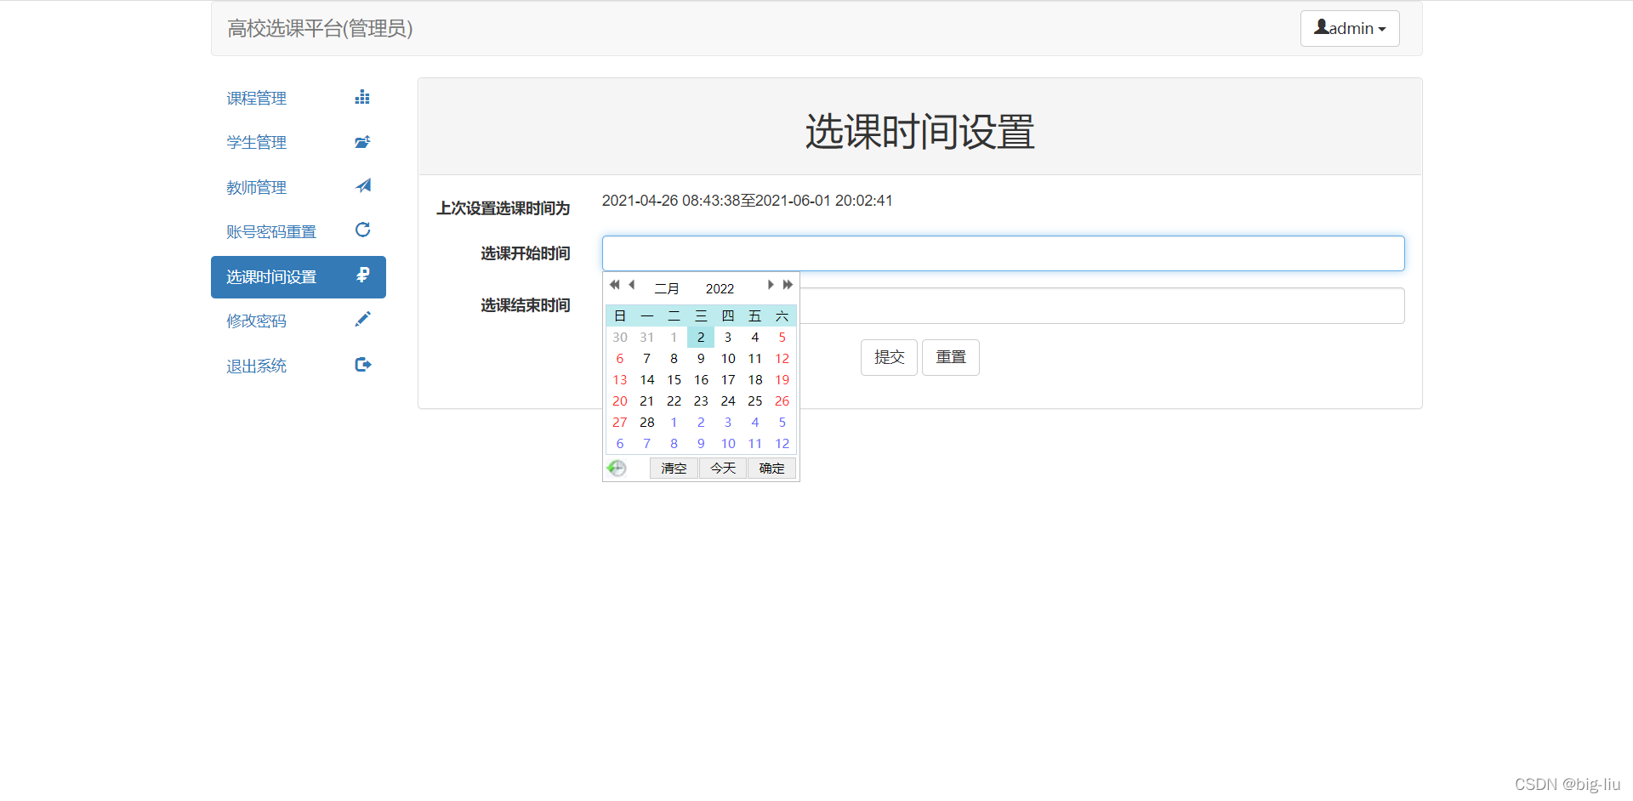
Task: Select date 14 in the calendar
Action: click(x=647, y=380)
